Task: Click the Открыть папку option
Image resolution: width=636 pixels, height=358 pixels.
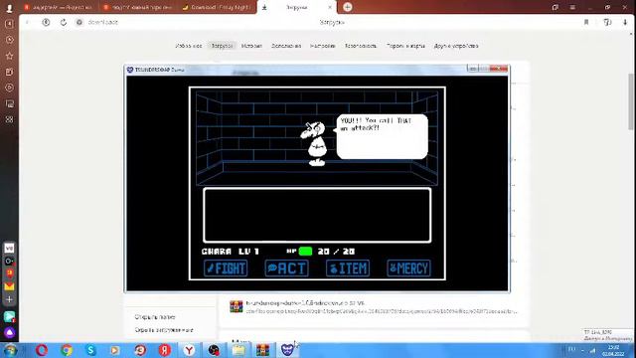Action: click(x=155, y=317)
